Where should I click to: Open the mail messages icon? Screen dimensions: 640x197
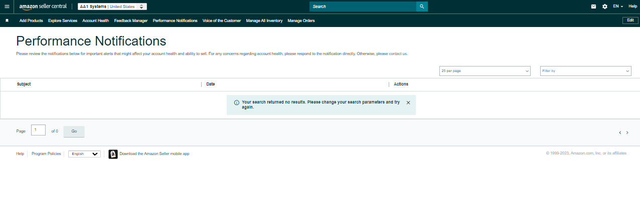(x=594, y=6)
